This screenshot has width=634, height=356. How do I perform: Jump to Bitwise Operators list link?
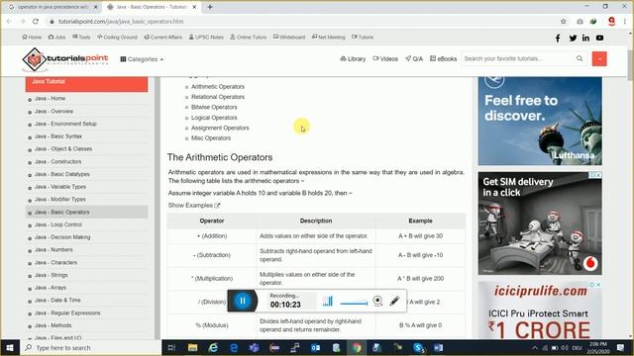(x=214, y=108)
